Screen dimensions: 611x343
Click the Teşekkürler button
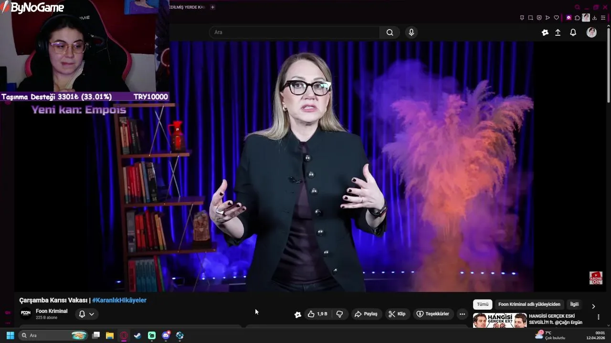click(x=433, y=314)
